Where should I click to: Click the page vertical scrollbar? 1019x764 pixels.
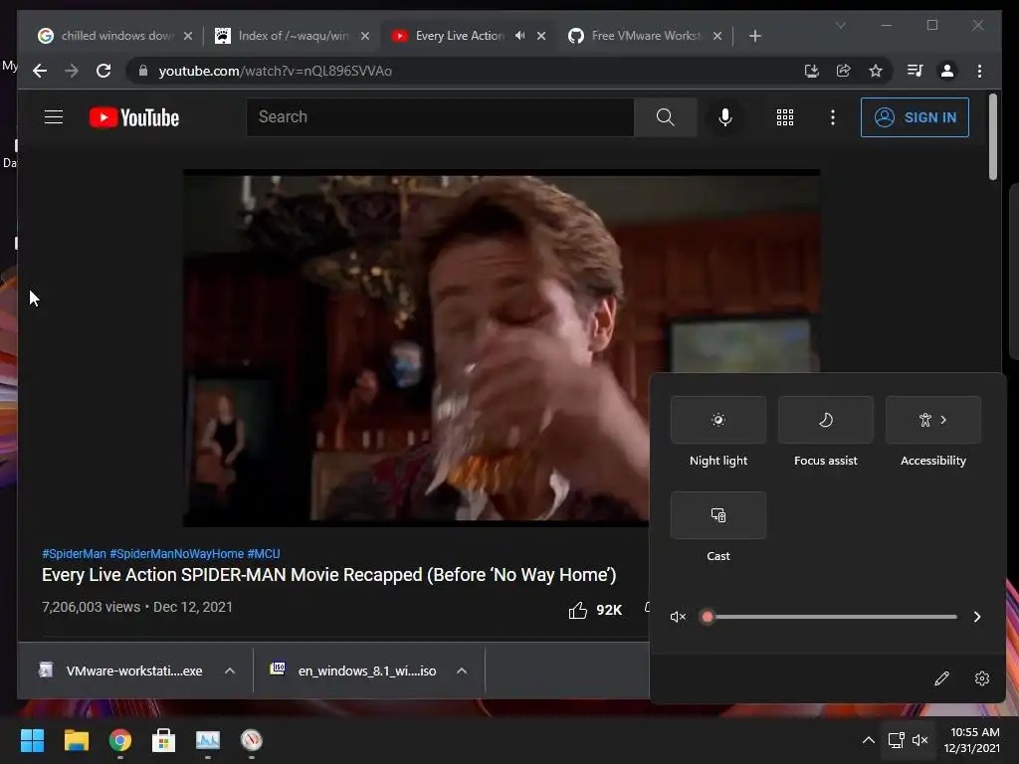pyautogui.click(x=992, y=136)
